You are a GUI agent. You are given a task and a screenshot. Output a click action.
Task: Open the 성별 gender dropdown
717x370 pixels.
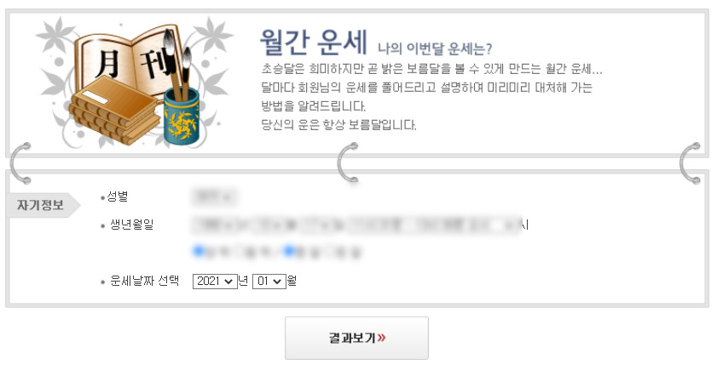point(215,196)
